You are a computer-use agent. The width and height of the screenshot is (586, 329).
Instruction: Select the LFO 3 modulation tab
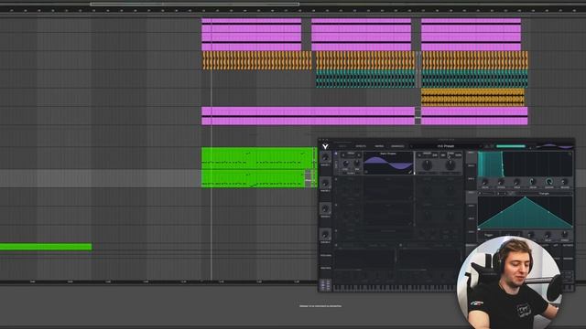click(471, 219)
